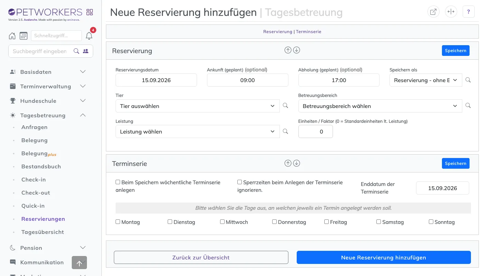Screen dimensions: 483x276
Task: Expand the Basisdaten sidebar menu
Action: (48, 72)
